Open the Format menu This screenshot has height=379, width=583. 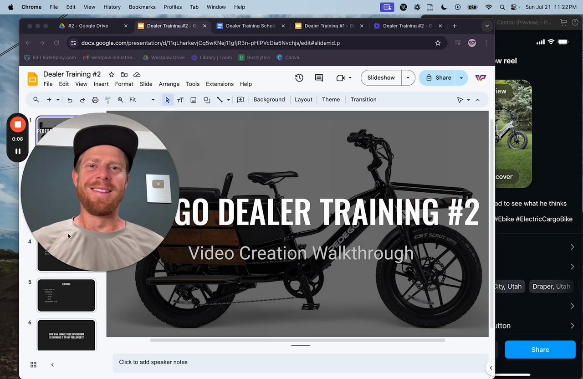click(124, 84)
